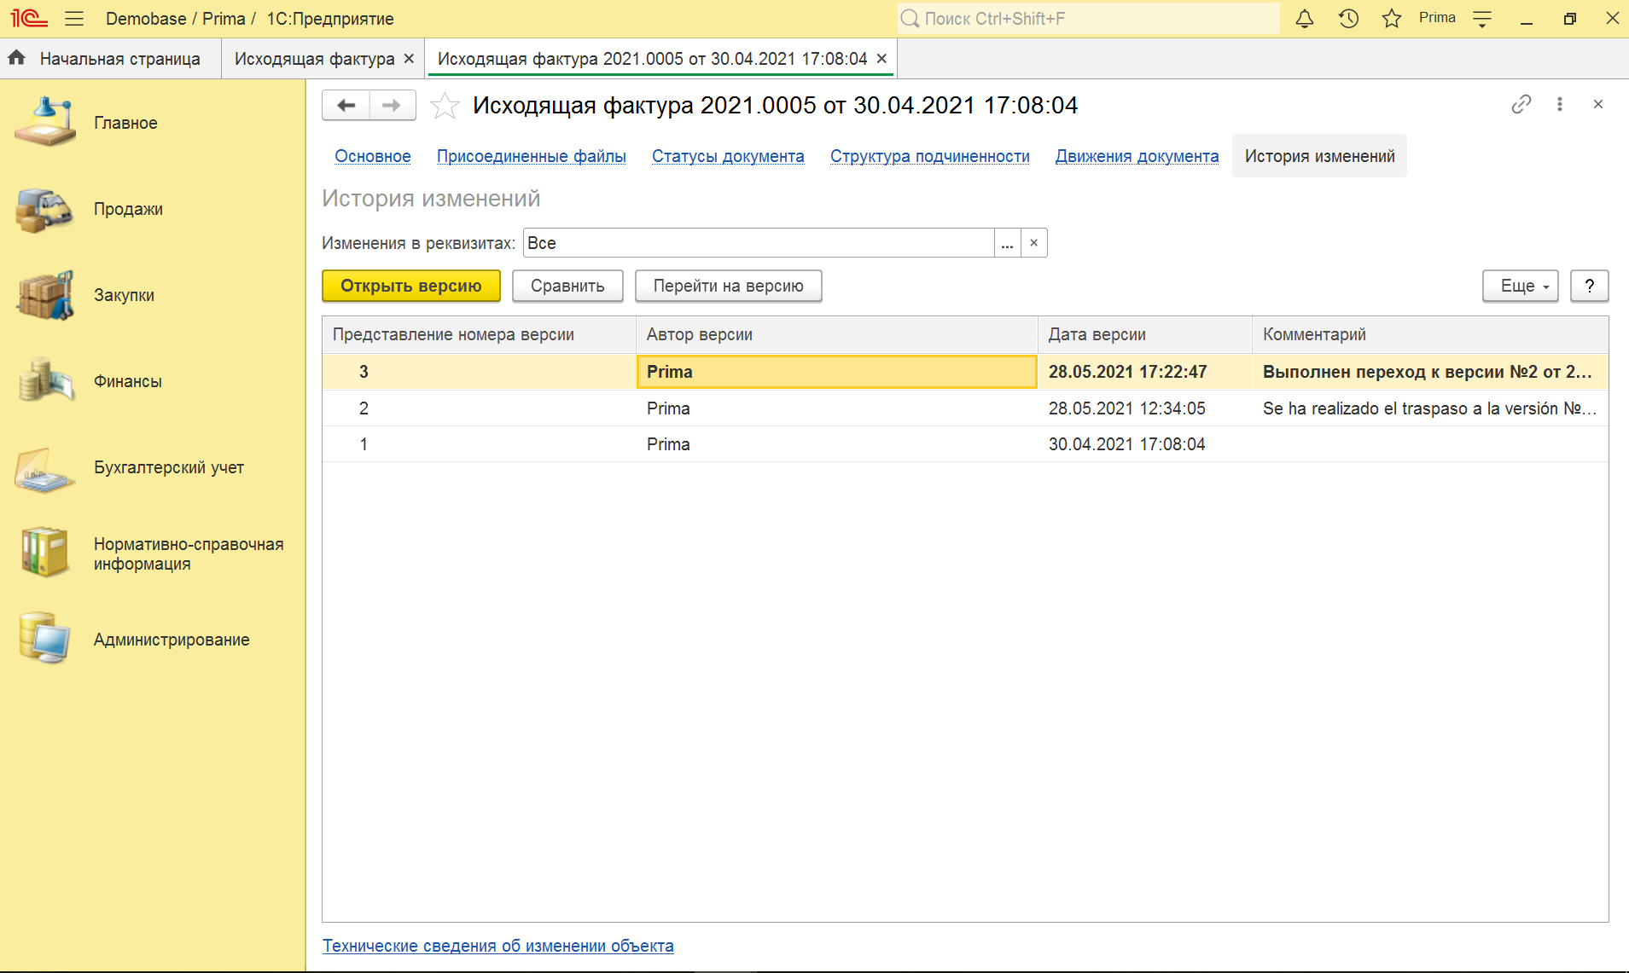Open the notifications bell icon

click(x=1304, y=19)
